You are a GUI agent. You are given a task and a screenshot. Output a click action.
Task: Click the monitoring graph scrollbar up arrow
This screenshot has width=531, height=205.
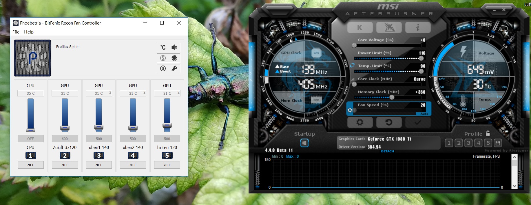pyautogui.click(x=514, y=157)
